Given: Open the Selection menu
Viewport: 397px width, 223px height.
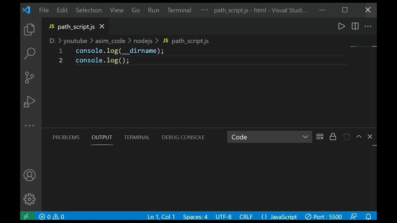Looking at the screenshot, I should [x=89, y=10].
